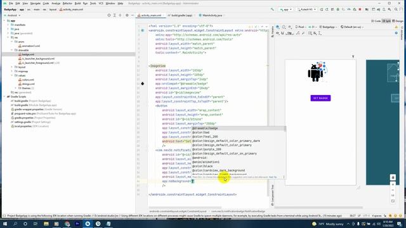Click SET BADGE button in preview

[x=320, y=98]
